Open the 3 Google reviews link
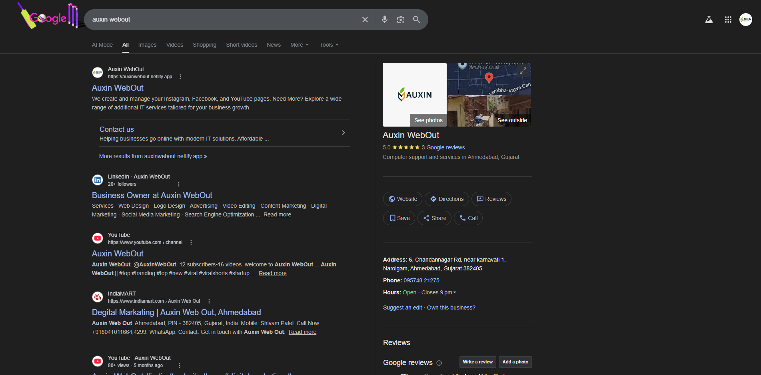 pyautogui.click(x=443, y=147)
